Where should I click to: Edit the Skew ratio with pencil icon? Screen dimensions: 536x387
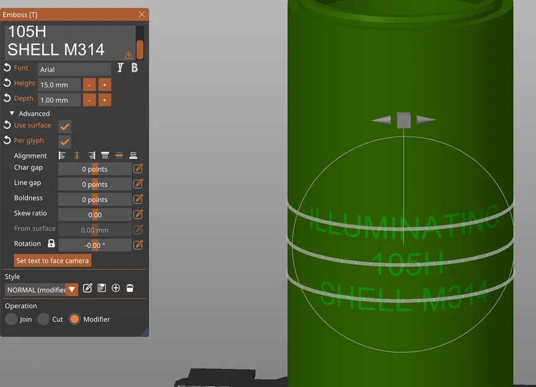point(138,214)
